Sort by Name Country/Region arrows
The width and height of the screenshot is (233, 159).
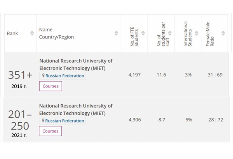pyautogui.click(x=116, y=33)
